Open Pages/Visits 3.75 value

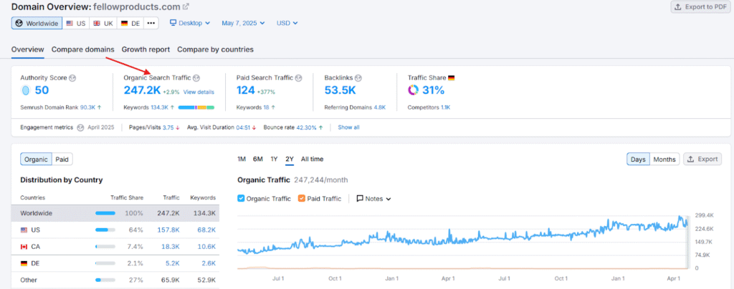pyautogui.click(x=168, y=127)
